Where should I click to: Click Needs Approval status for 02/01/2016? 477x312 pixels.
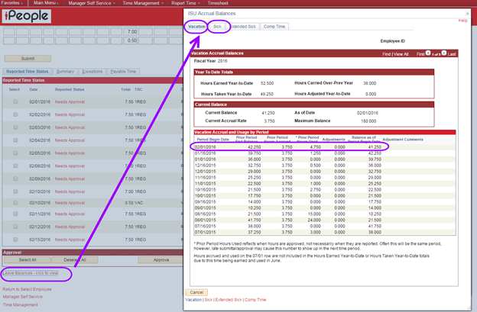pos(70,102)
